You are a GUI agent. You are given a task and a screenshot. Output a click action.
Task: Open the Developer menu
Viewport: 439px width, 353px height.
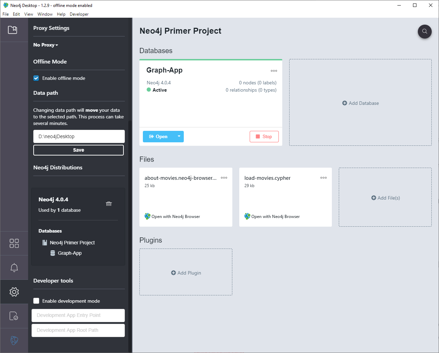pyautogui.click(x=79, y=14)
